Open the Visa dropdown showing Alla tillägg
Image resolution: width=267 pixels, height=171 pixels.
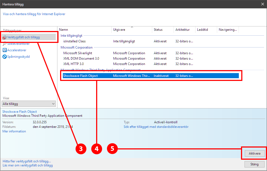(x=29, y=104)
